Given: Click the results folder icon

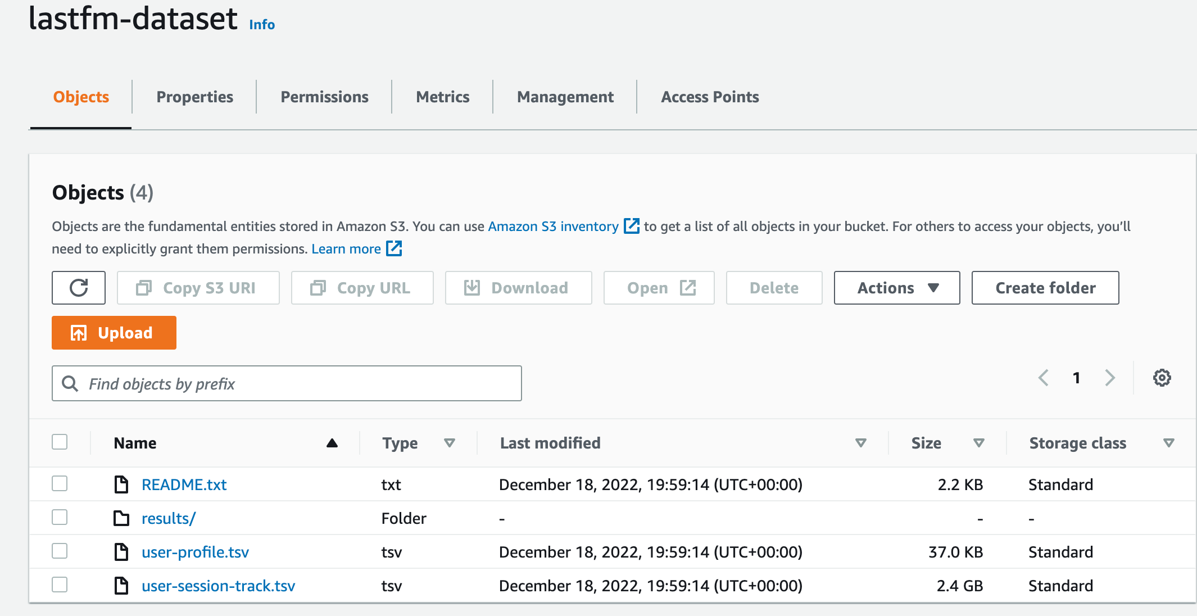Looking at the screenshot, I should [121, 518].
